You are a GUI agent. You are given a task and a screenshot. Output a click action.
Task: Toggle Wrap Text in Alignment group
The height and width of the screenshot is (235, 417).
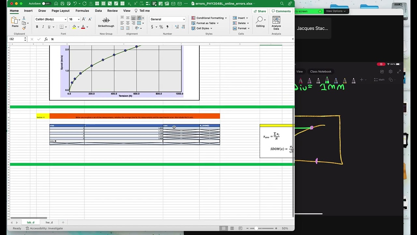click(139, 18)
